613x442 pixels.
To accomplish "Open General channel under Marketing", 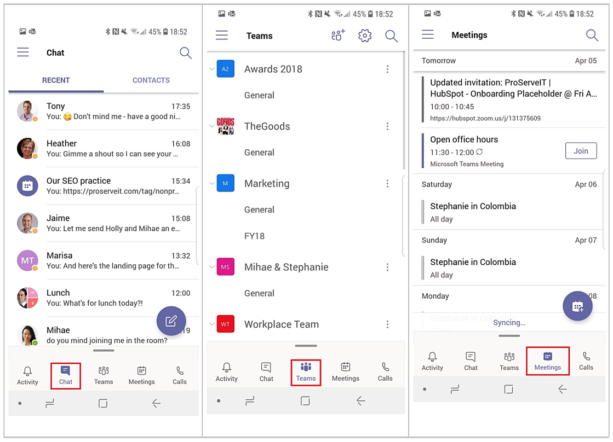I will click(259, 210).
